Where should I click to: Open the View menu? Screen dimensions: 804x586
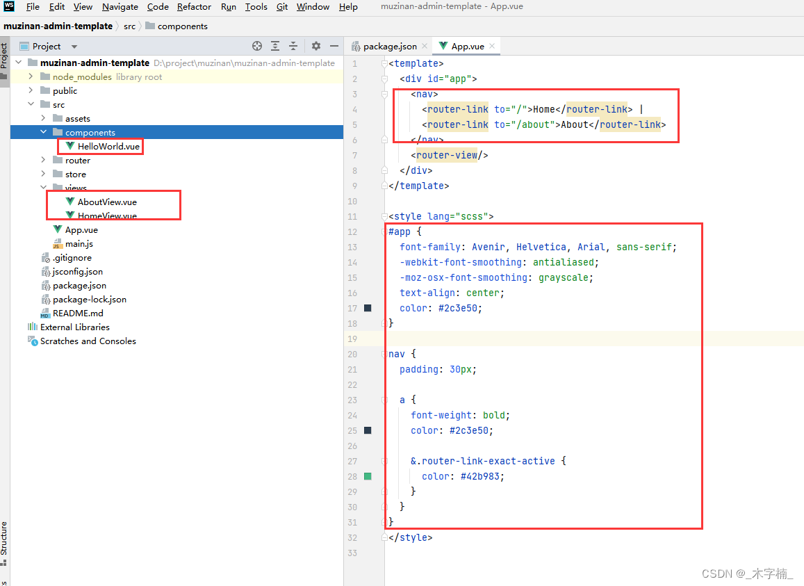83,7
